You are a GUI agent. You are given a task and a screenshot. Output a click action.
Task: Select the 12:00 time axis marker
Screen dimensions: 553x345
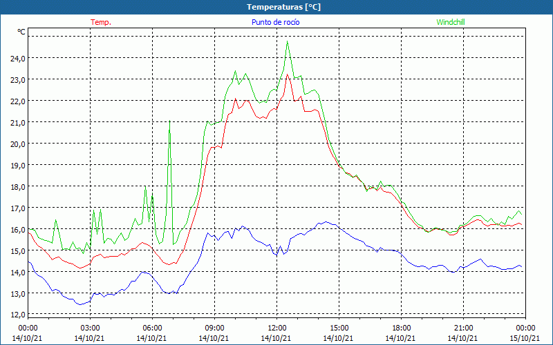(x=276, y=328)
